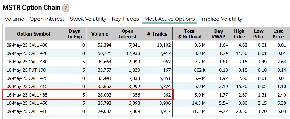Viewport: 290px width, 119px height.
Task: Select the Most Active Options tab
Action: (170, 19)
